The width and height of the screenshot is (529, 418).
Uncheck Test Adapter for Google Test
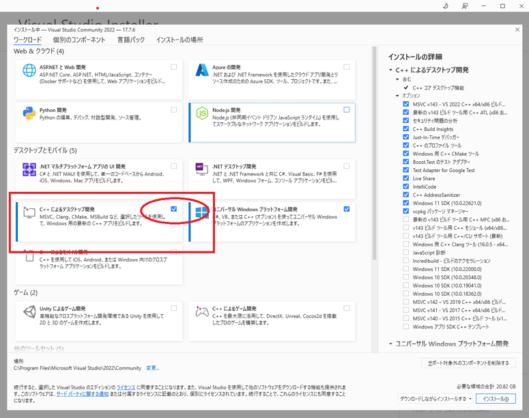coord(406,170)
